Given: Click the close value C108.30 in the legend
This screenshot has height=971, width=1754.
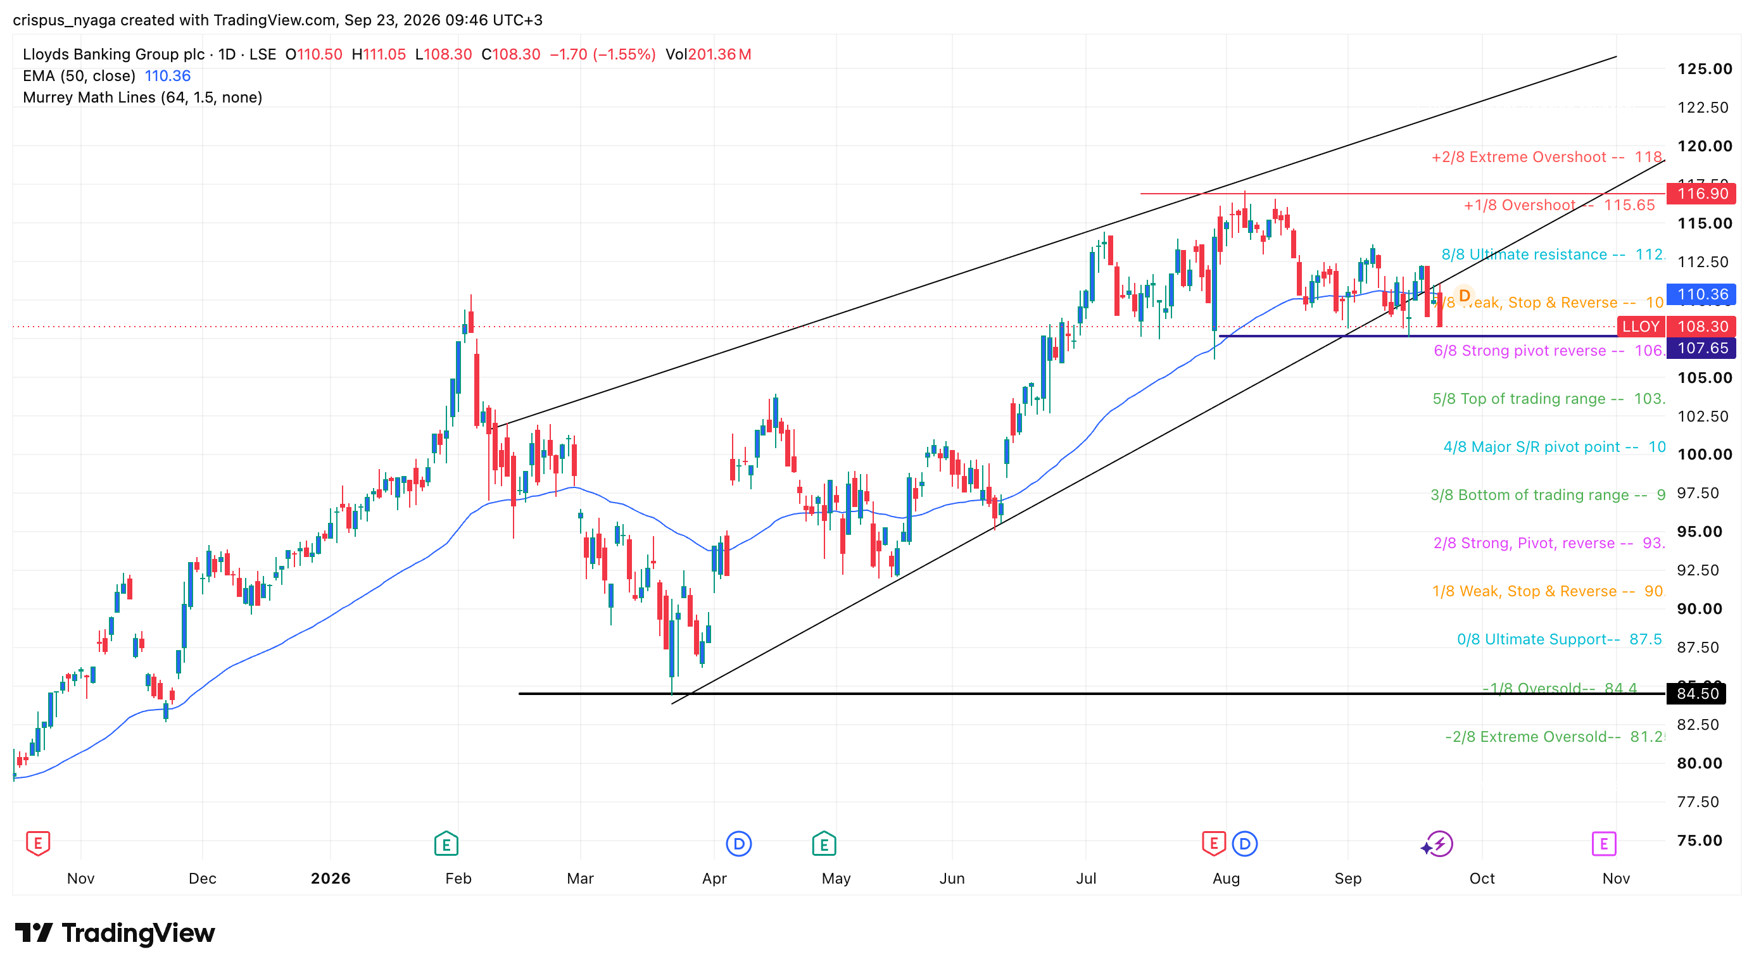Looking at the screenshot, I should coord(510,54).
